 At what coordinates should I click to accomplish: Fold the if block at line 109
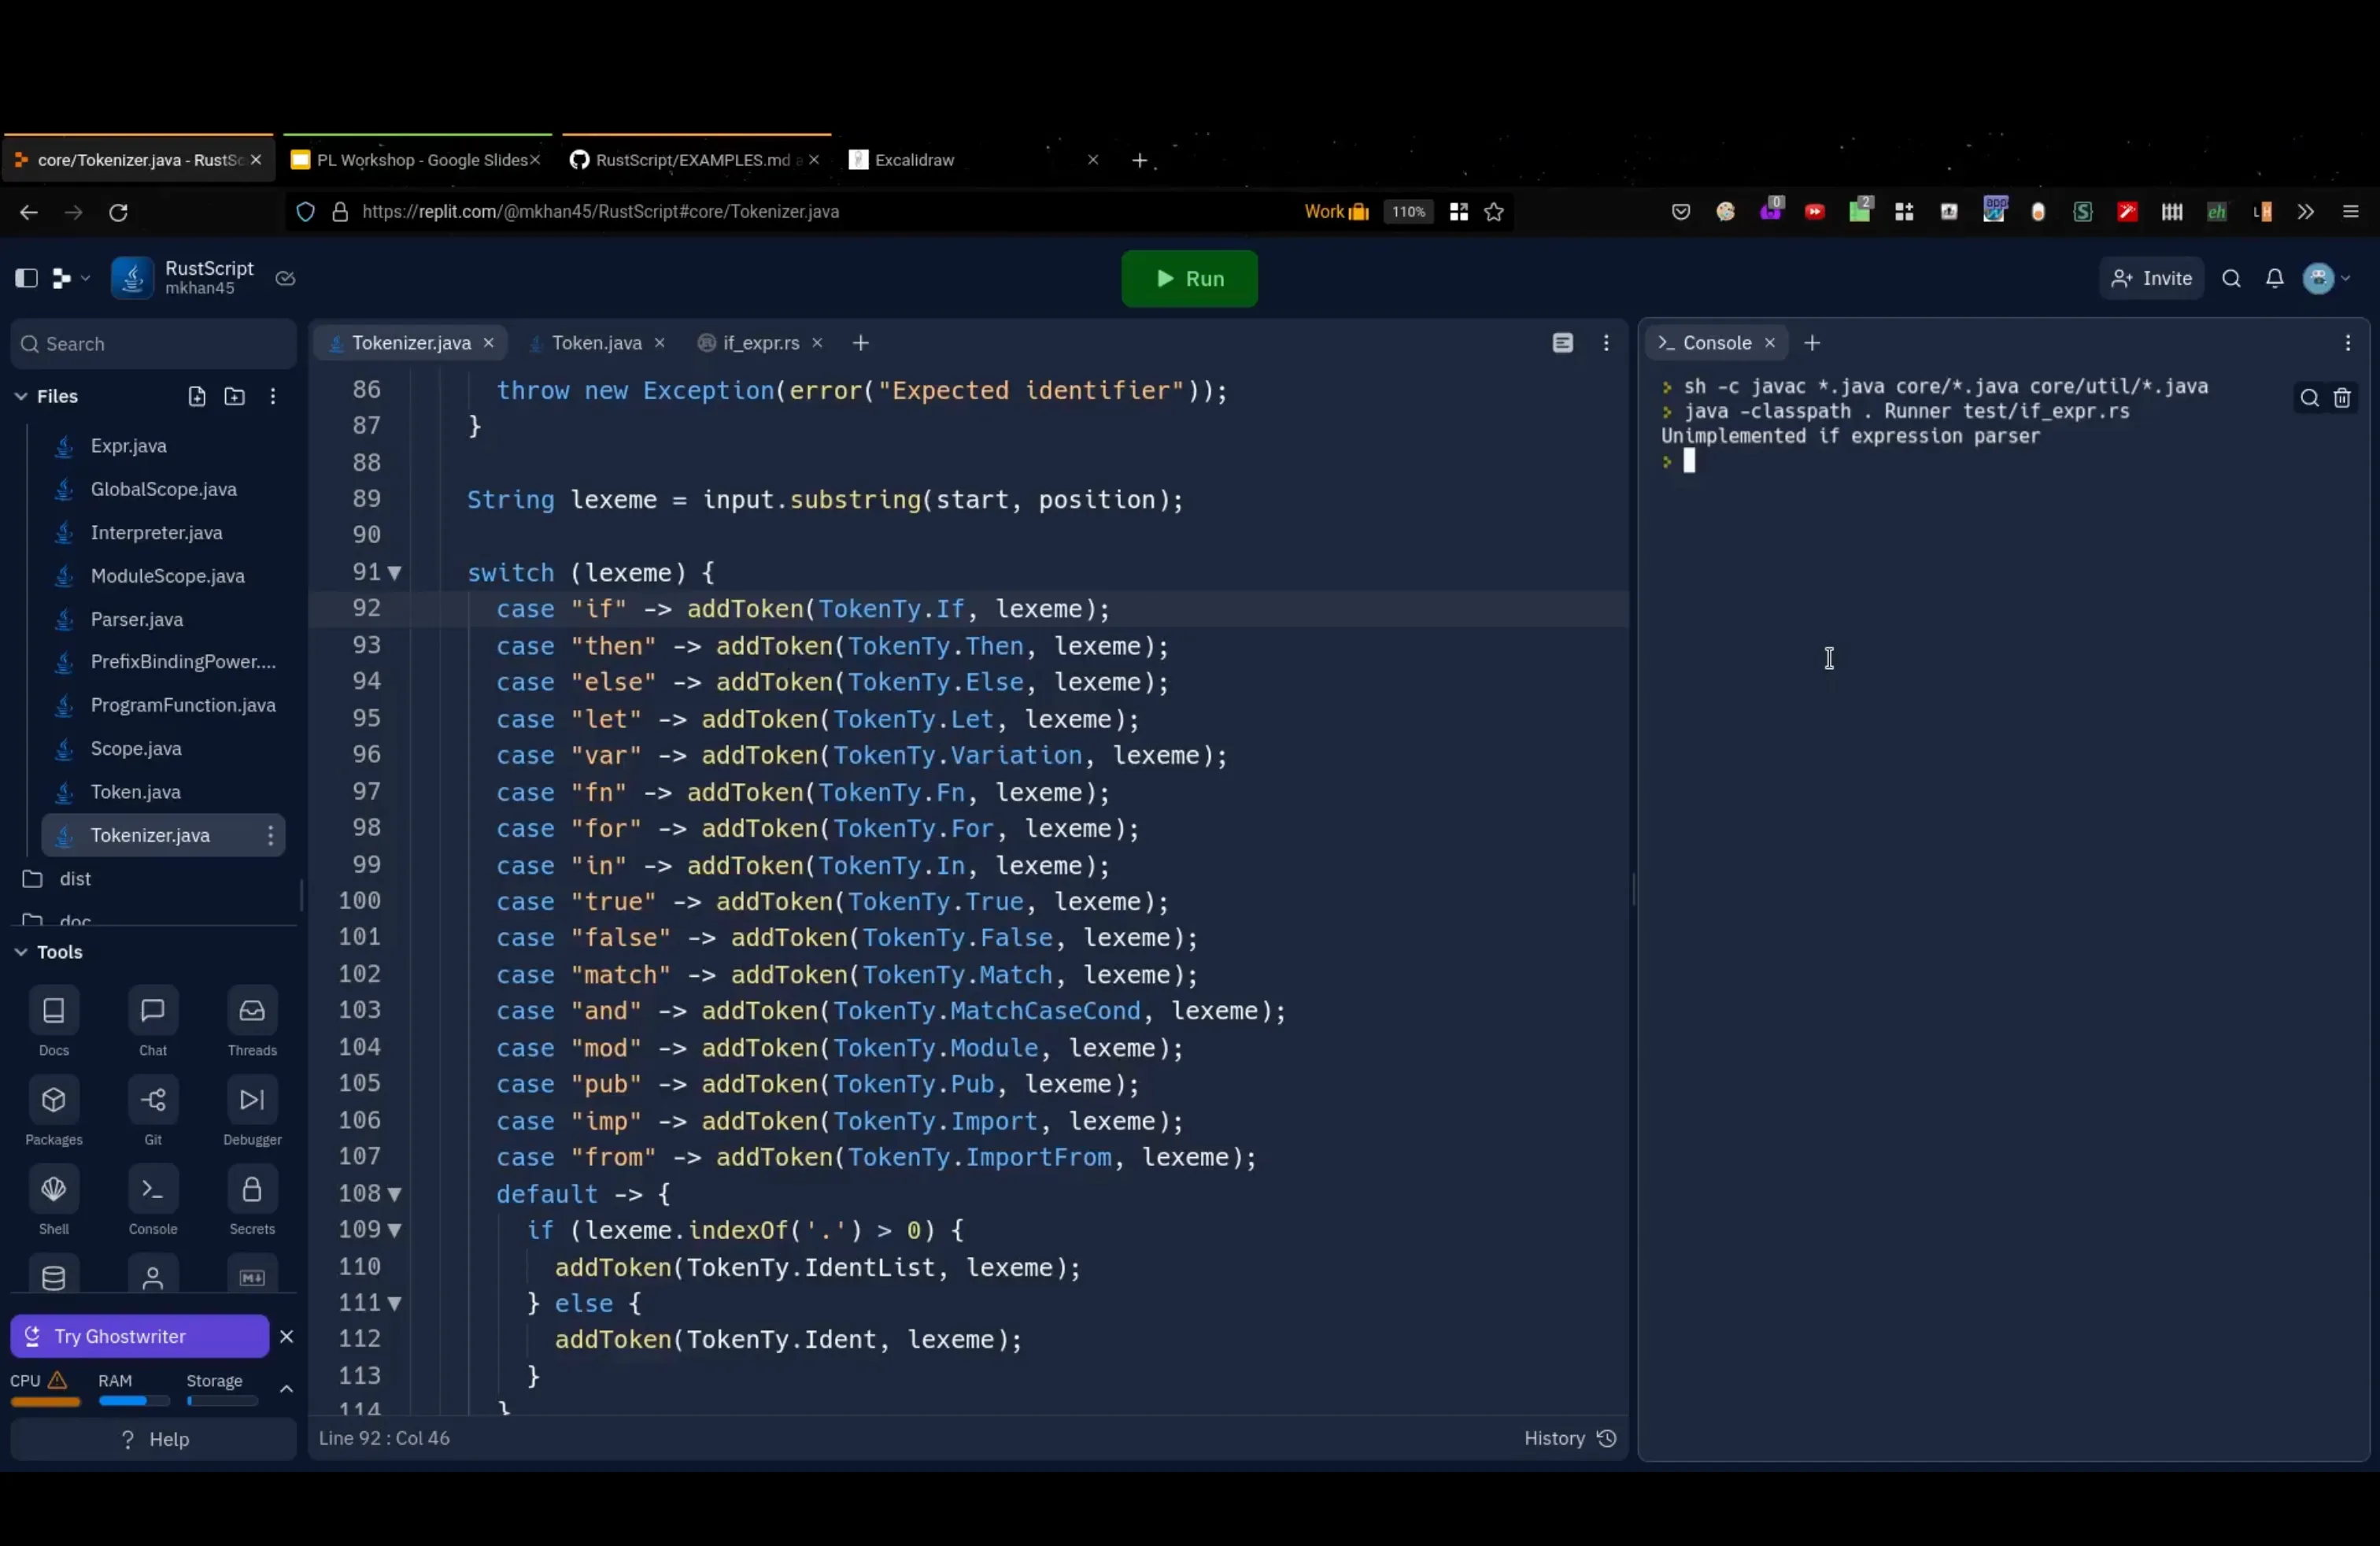pos(394,1230)
